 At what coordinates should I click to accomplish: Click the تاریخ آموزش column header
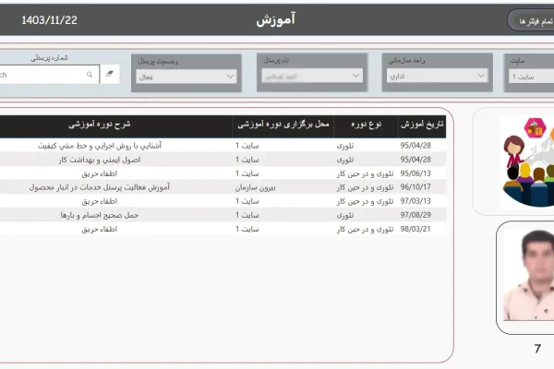pyautogui.click(x=422, y=125)
